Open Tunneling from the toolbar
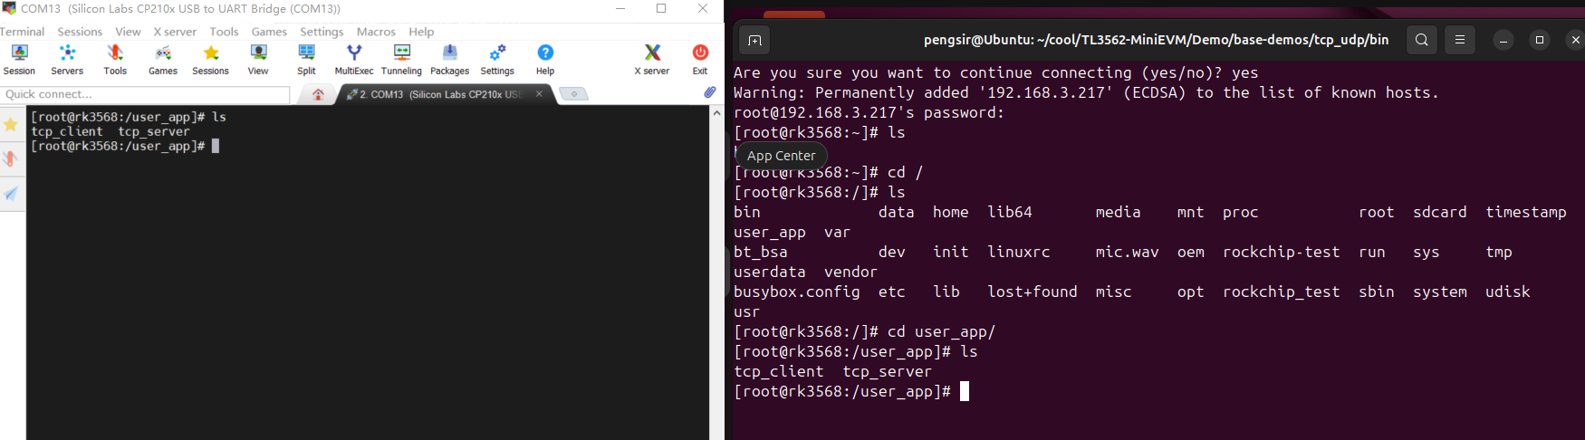The width and height of the screenshot is (1585, 440). [401, 59]
